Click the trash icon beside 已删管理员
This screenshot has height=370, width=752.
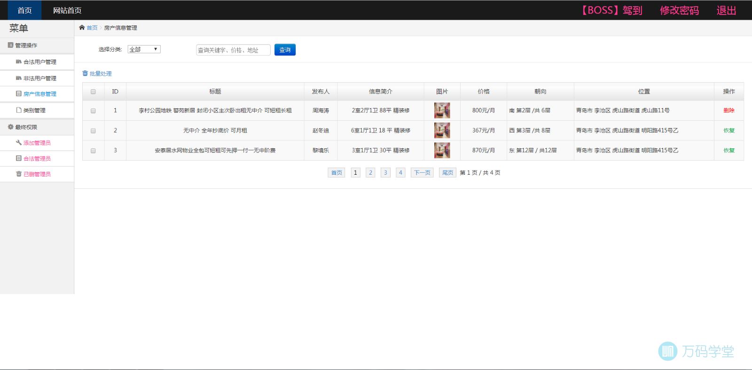click(19, 174)
